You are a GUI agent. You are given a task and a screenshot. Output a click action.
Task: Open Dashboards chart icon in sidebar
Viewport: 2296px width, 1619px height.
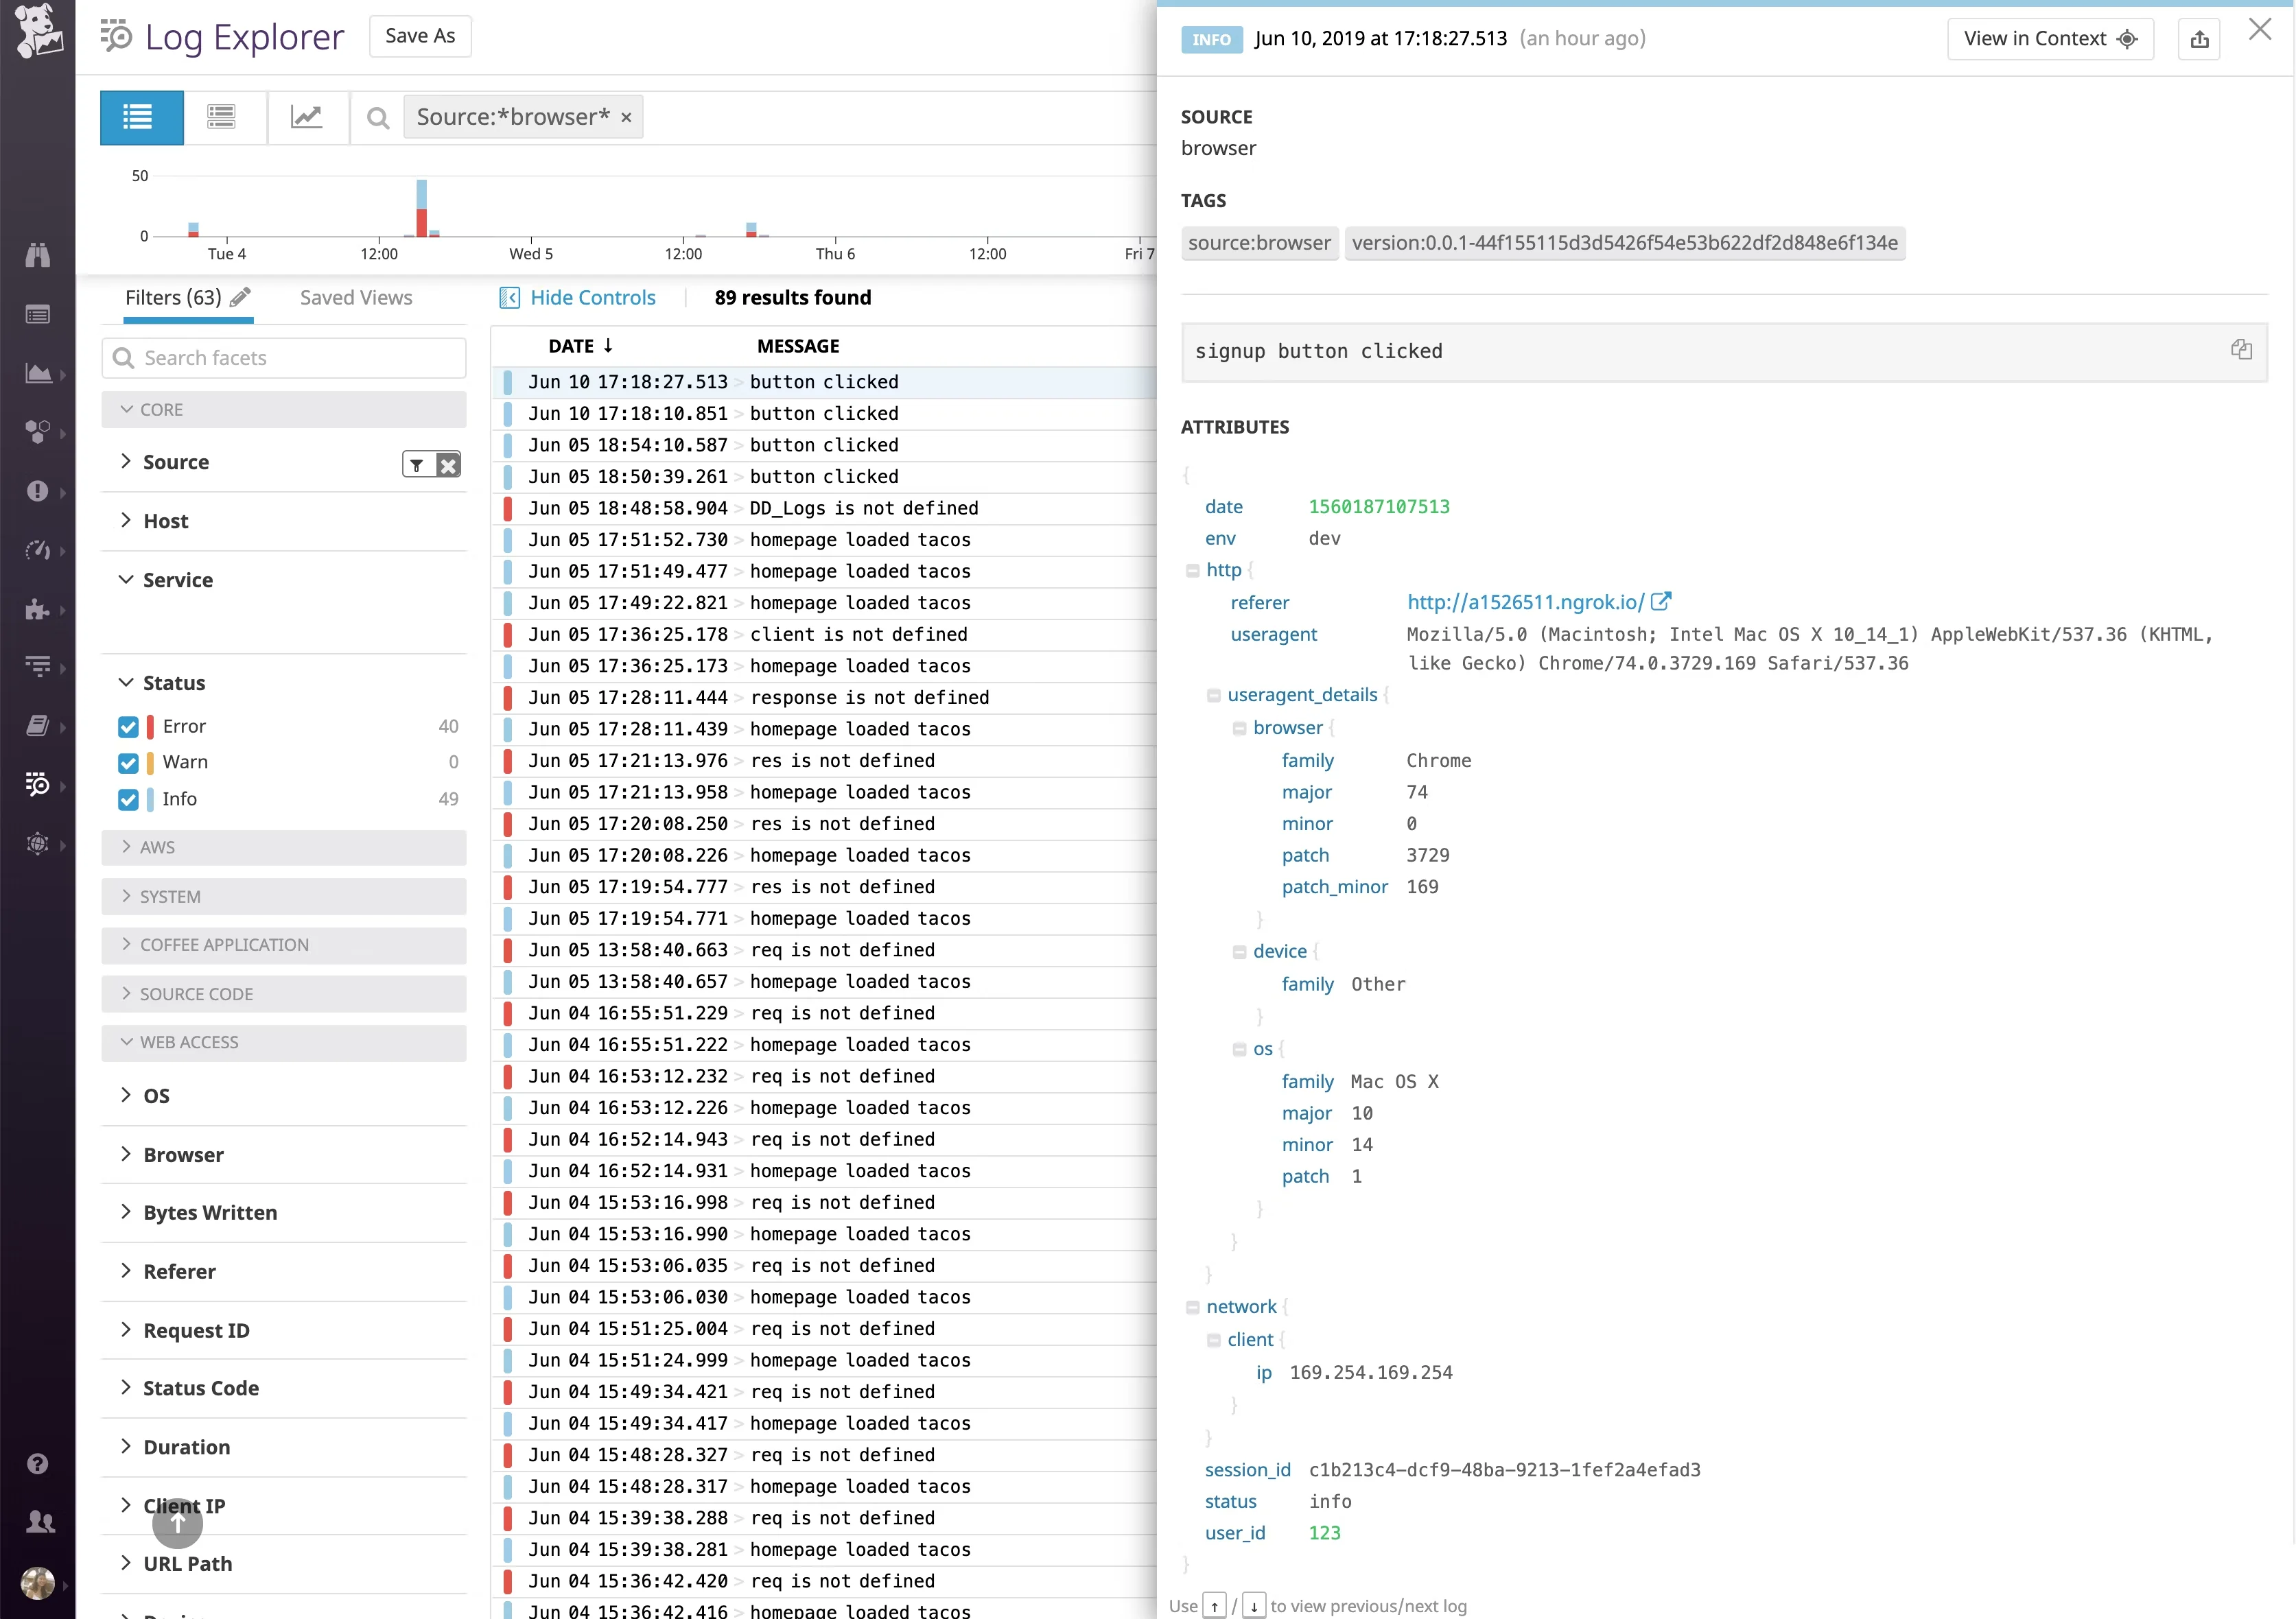[x=38, y=372]
